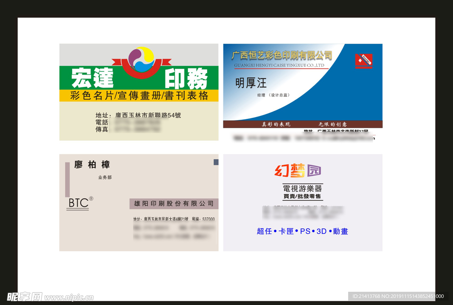Image resolution: width=453 pixels, height=305 pixels.
Task: Select the 真彩的表现 slogan on the brown bar
Action: 276,124
